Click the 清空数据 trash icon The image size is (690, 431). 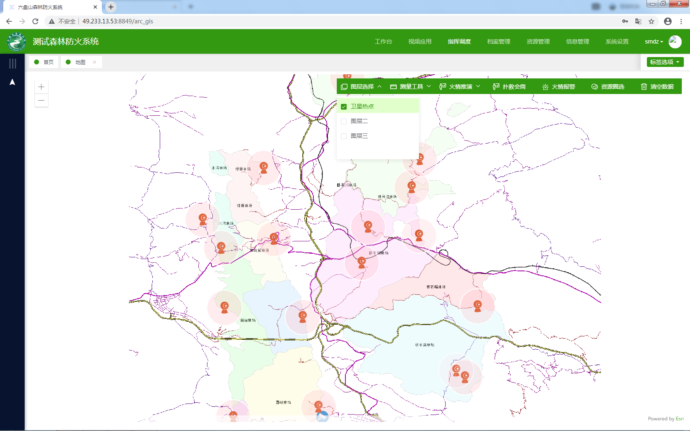[644, 87]
